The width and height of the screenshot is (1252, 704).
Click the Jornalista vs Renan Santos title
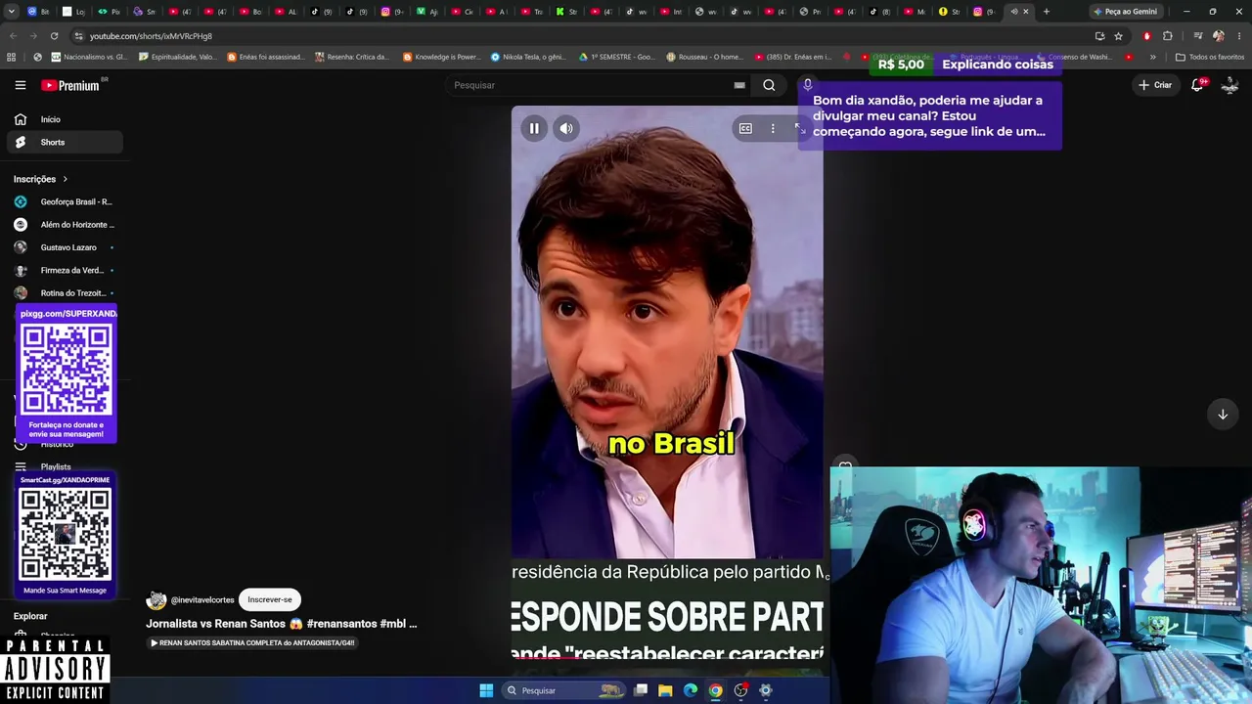coord(282,624)
